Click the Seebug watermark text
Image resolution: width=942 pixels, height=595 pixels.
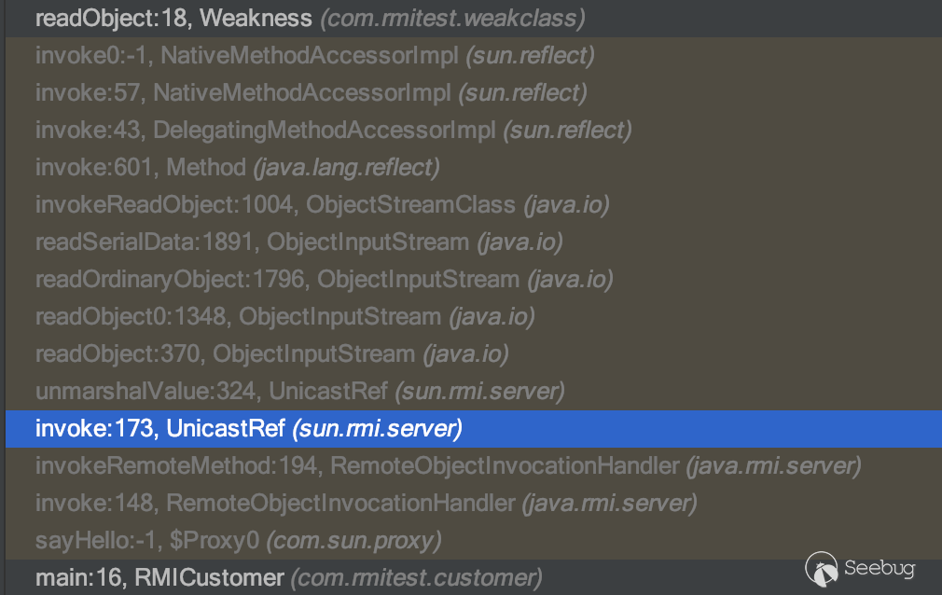pyautogui.click(x=880, y=567)
